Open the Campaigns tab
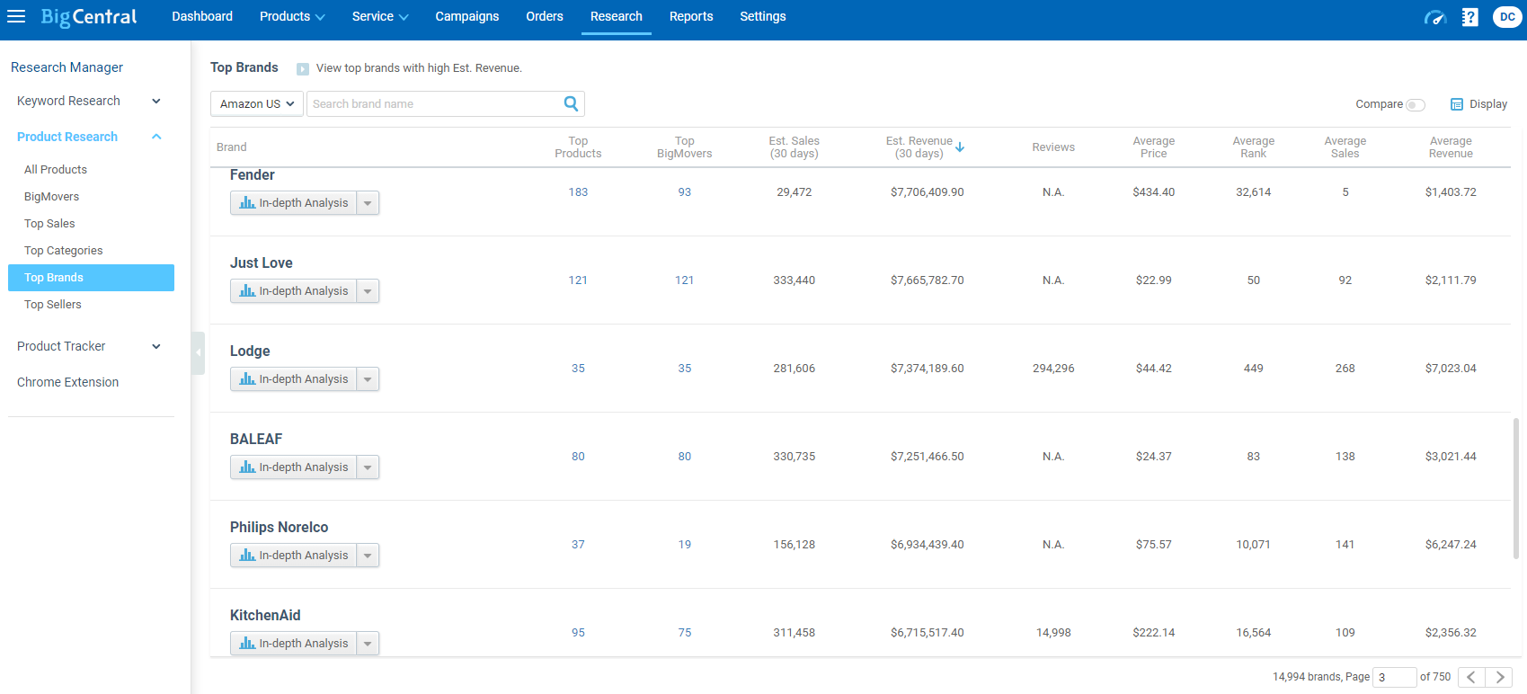The width and height of the screenshot is (1527, 694). point(467,16)
